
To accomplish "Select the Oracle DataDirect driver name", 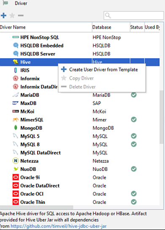I will point(40,186).
